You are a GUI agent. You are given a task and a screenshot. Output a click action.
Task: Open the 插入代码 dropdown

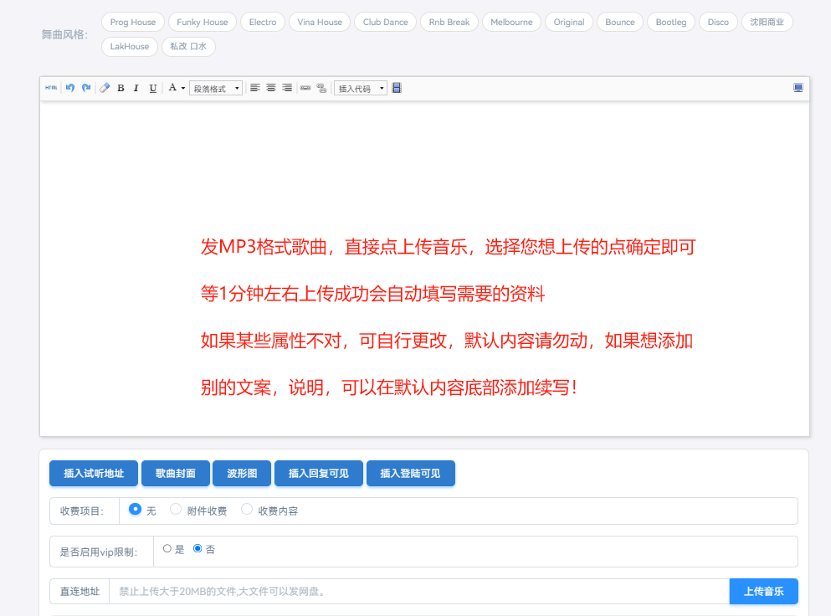tap(361, 88)
